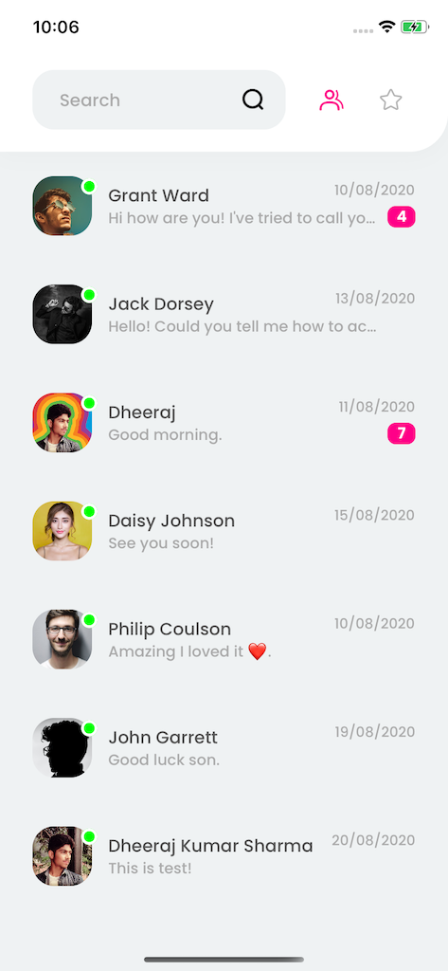Open Daisy Johnson's avatar photo
Image resolution: width=448 pixels, height=971 pixels.
62,531
